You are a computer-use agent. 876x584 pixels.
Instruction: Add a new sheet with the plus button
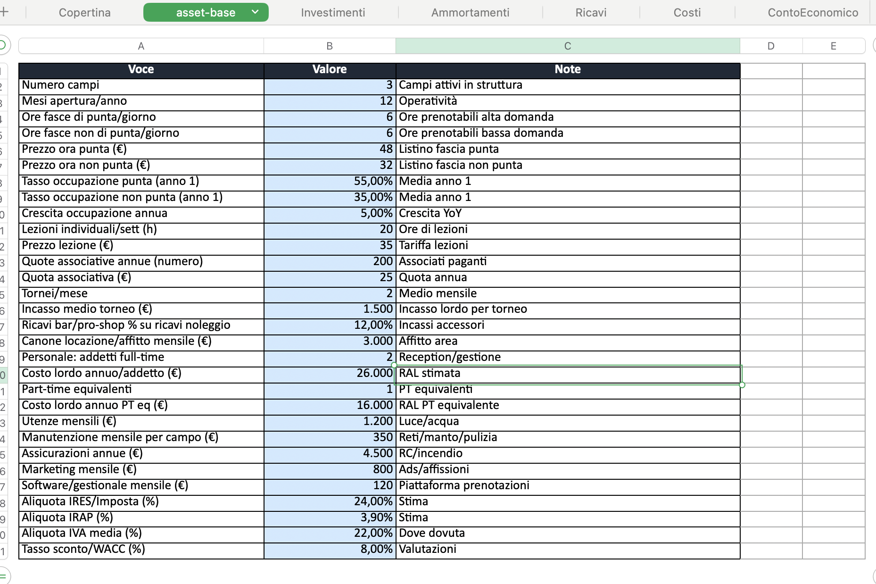4,12
